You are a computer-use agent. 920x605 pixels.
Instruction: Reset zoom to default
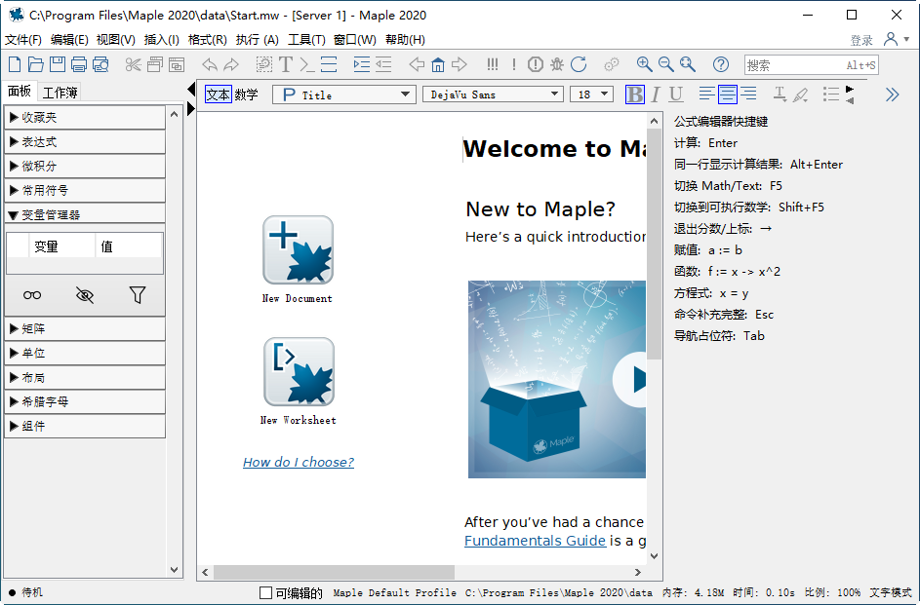click(688, 64)
